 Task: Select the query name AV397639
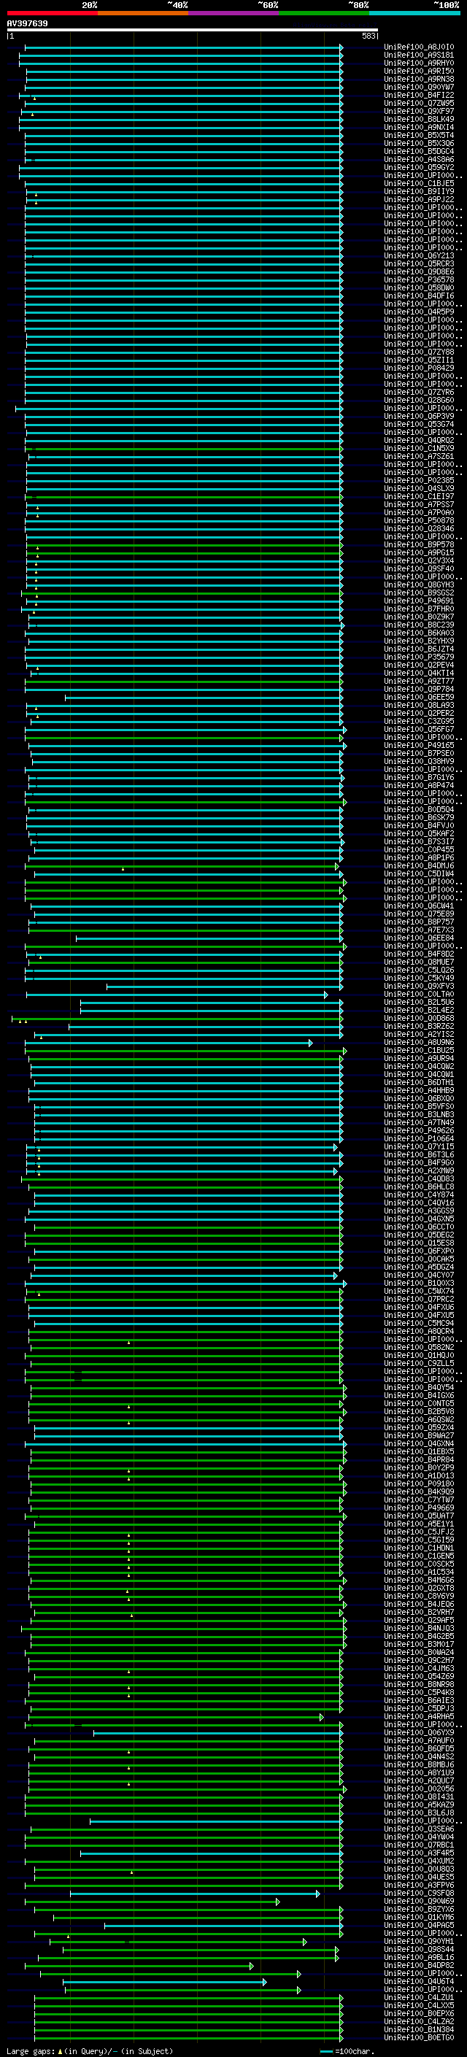27,23
